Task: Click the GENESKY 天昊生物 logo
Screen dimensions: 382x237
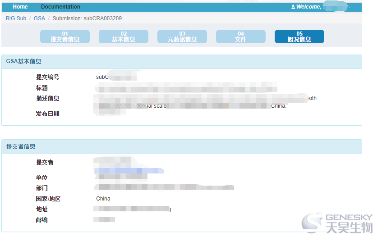Action: [x=337, y=223]
